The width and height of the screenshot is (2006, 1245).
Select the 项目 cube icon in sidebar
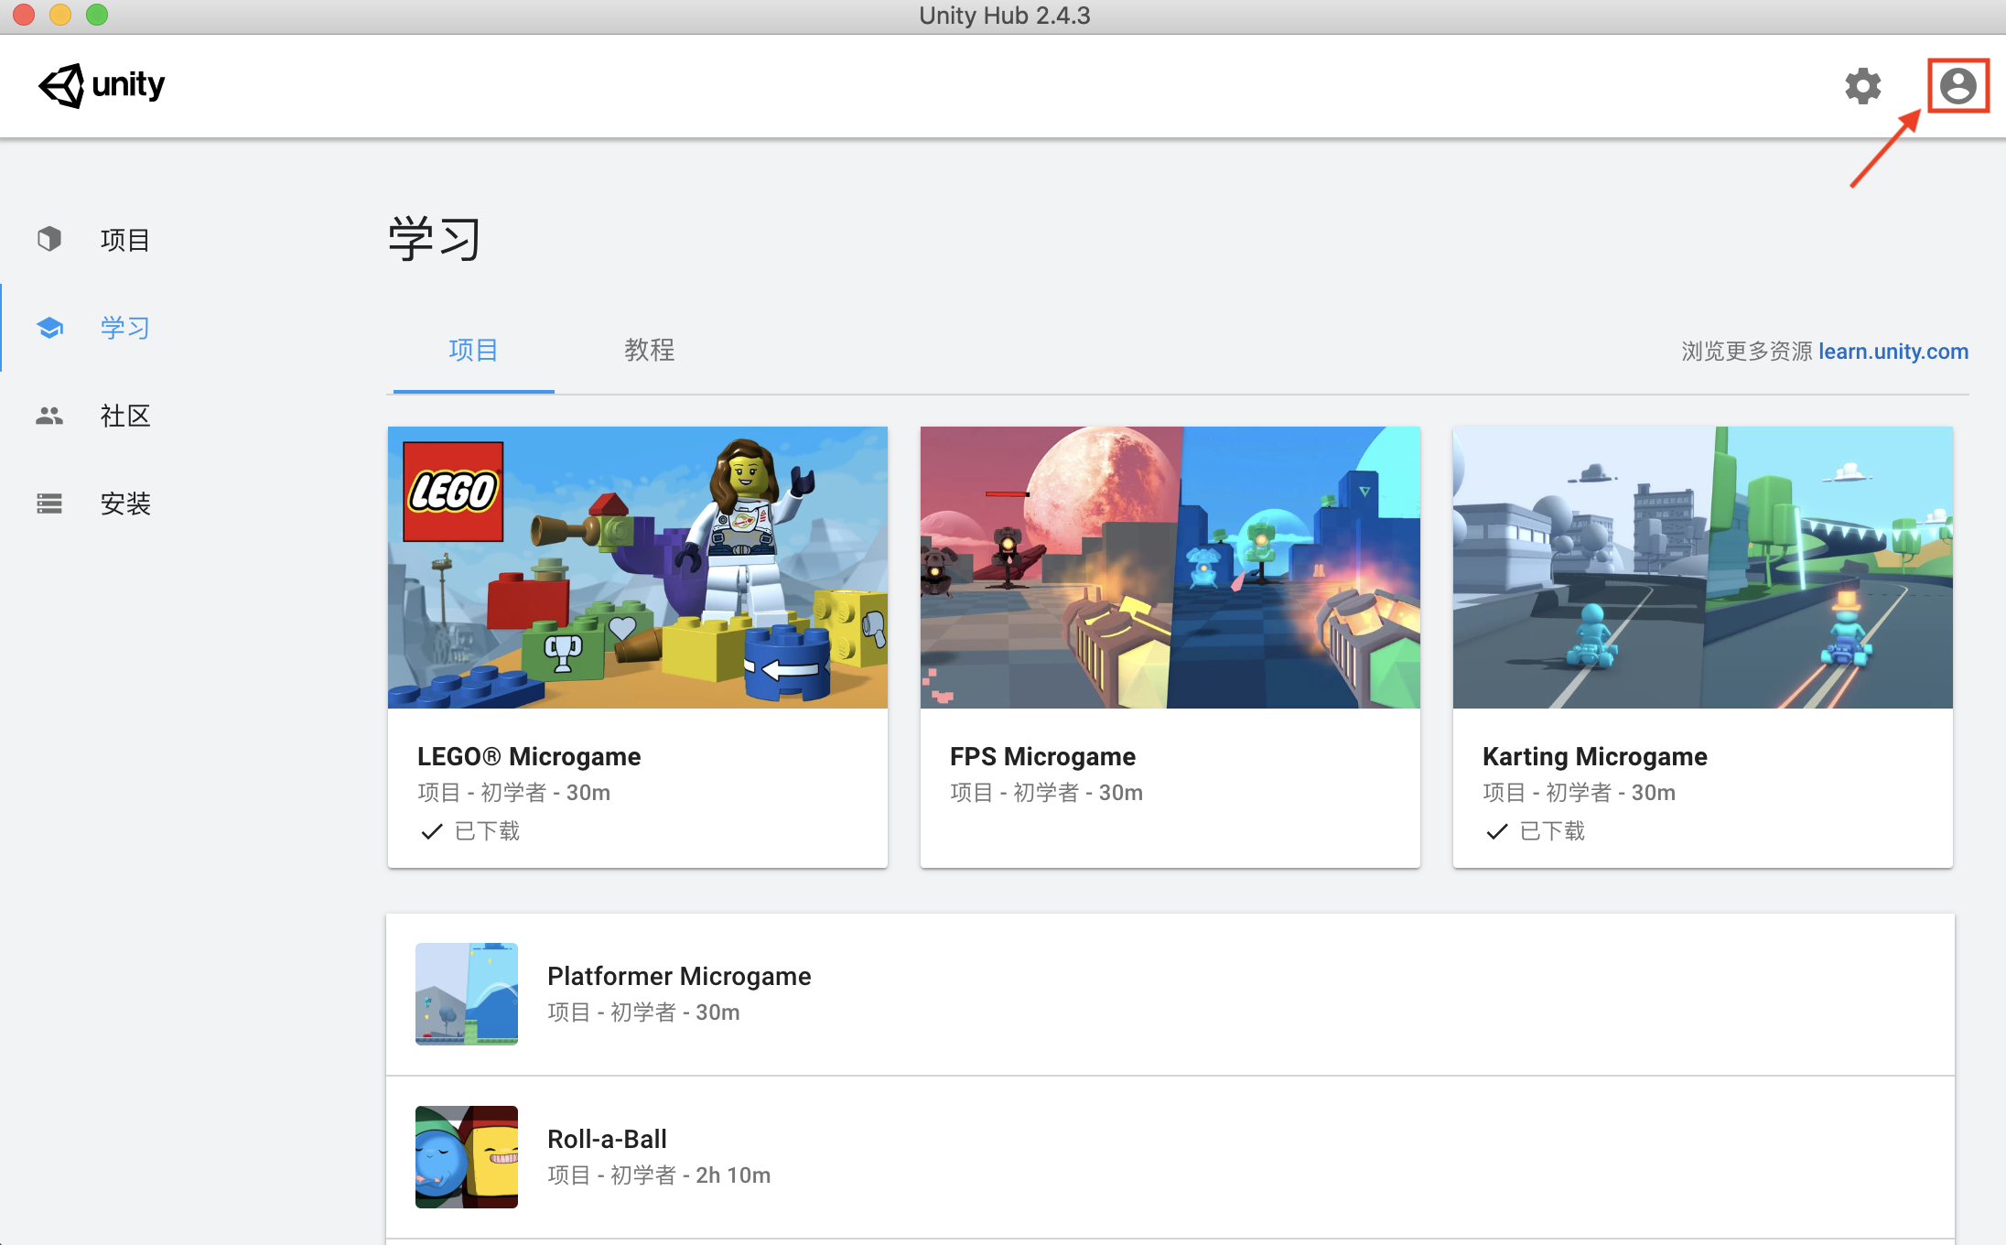click(x=49, y=239)
